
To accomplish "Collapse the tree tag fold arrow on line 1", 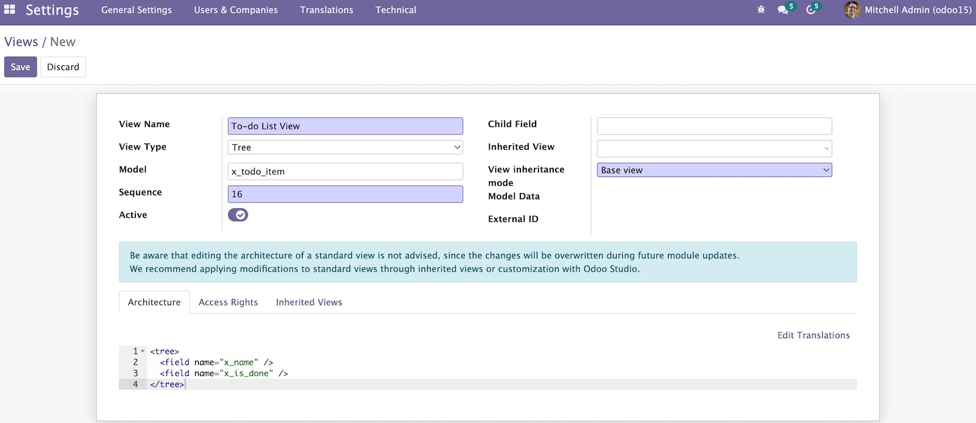I will [143, 351].
